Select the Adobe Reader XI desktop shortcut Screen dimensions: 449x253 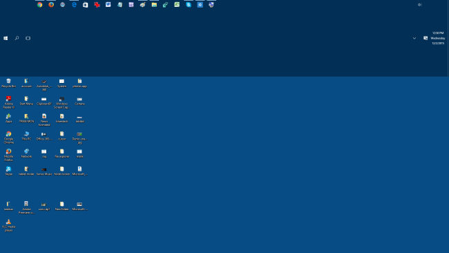click(x=8, y=102)
